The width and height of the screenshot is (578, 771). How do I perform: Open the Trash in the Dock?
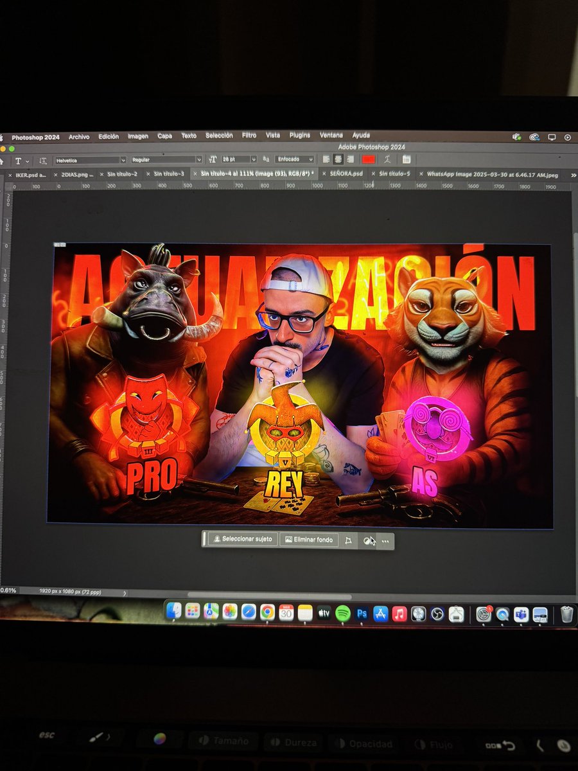(x=566, y=615)
